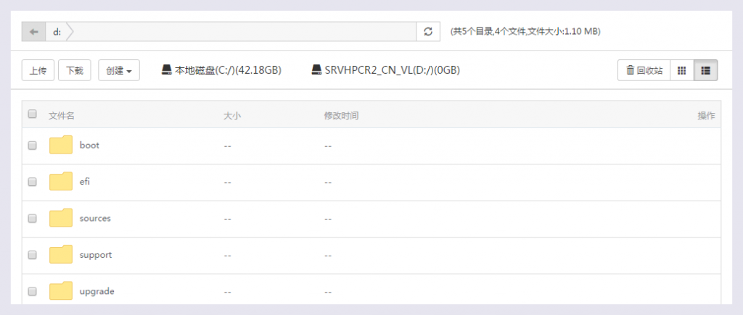Click the upgrade folder name
The width and height of the screenshot is (743, 315).
coord(97,291)
